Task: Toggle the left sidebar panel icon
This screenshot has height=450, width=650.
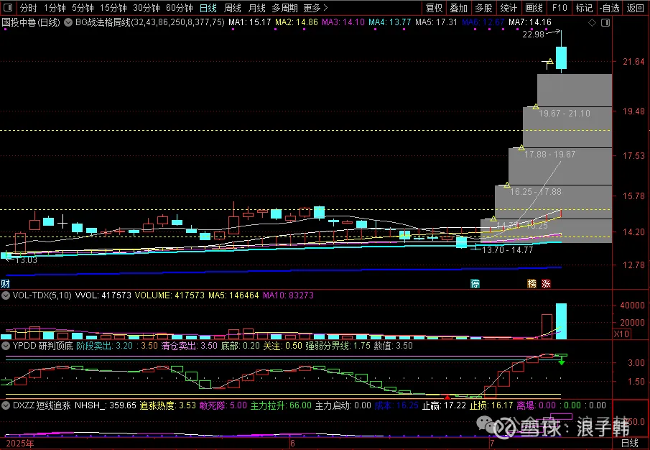Action: tap(7, 8)
